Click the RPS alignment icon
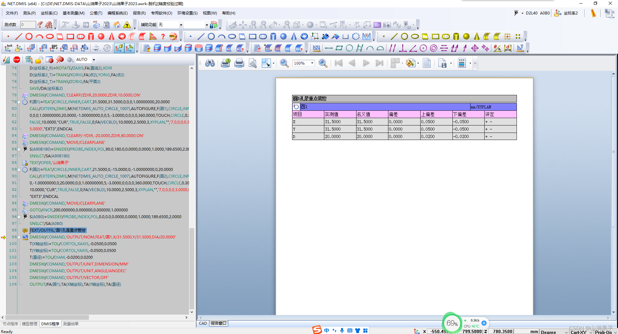The image size is (618, 334). pyautogui.click(x=54, y=48)
